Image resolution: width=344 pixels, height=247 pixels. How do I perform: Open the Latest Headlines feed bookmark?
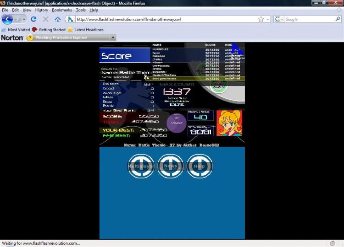point(86,30)
